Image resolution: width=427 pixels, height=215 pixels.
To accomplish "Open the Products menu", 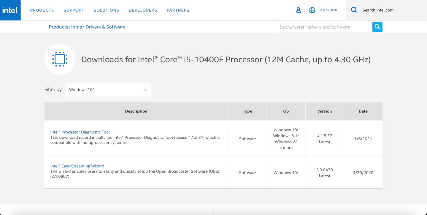I will coord(42,10).
